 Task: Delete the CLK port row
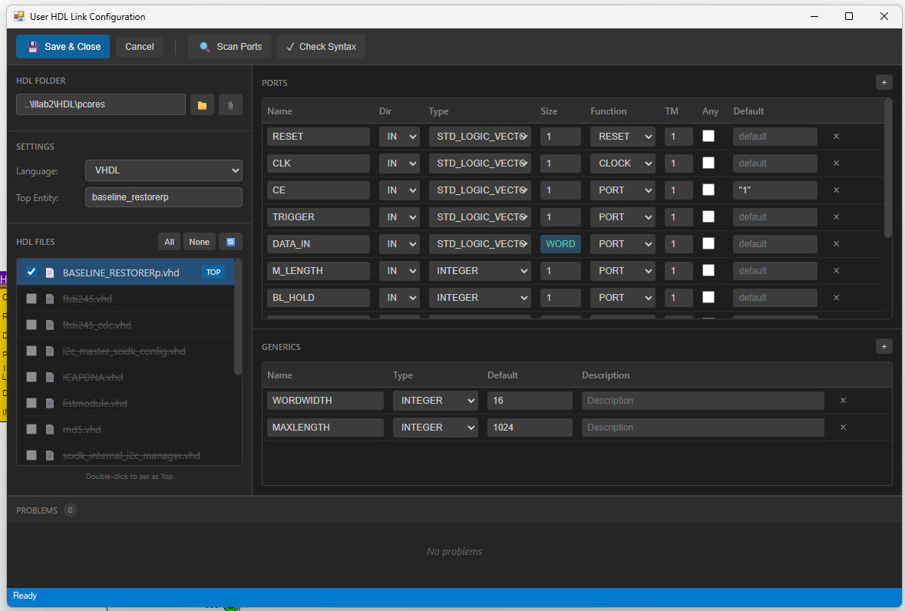coord(837,163)
